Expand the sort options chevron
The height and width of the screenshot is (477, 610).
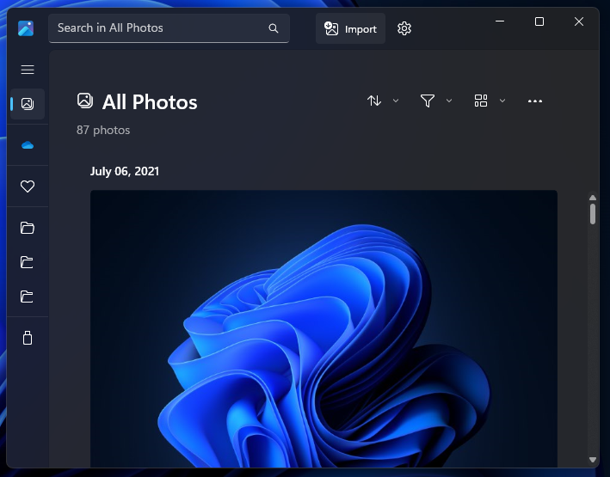[x=396, y=101]
